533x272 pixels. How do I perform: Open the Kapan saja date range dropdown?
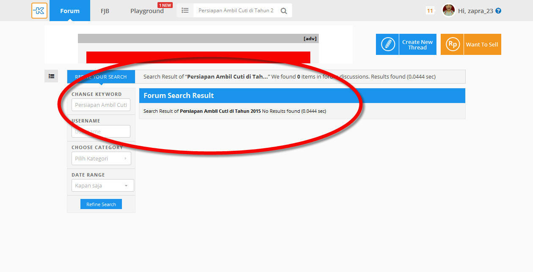point(103,185)
